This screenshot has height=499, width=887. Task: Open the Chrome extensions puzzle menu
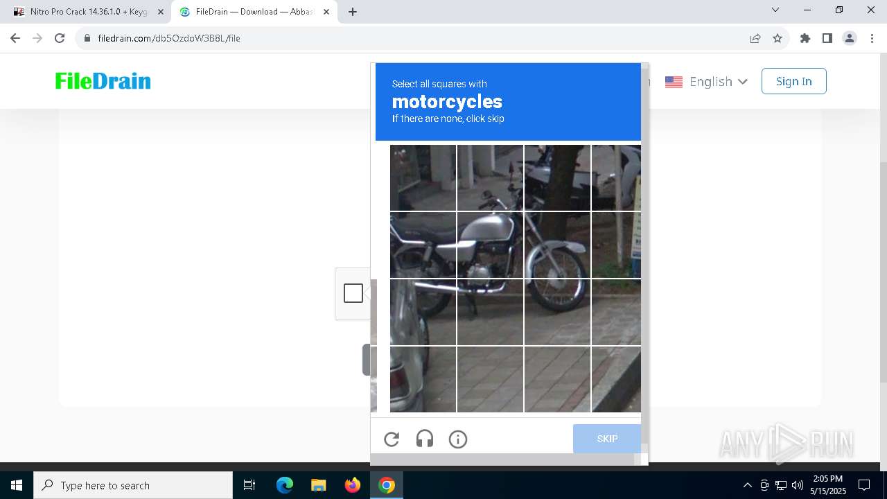(x=805, y=38)
